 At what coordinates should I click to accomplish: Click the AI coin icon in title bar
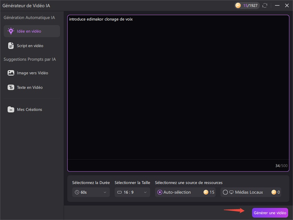point(238,5)
